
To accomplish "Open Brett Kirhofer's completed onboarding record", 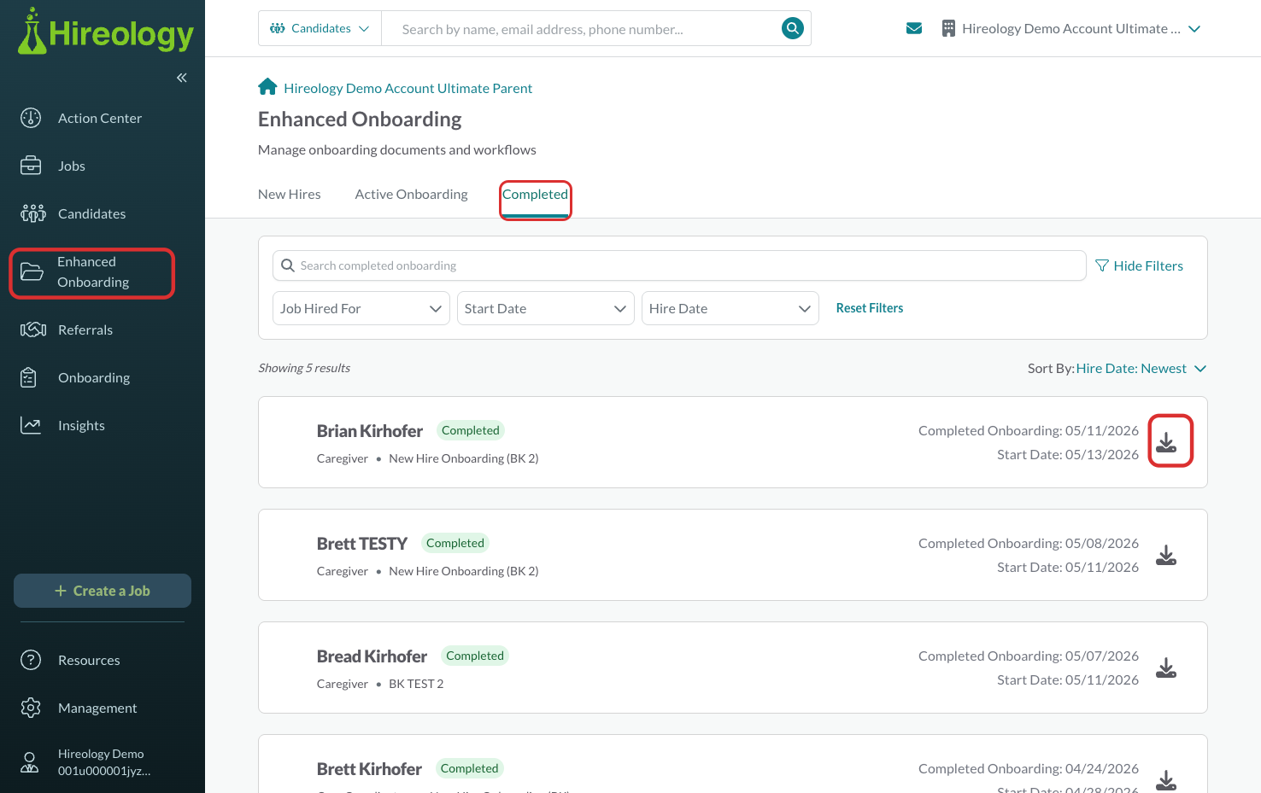I will 369,769.
